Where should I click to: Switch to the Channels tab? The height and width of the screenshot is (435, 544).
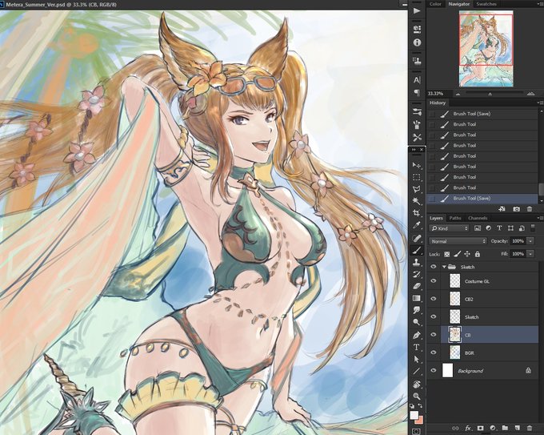(478, 218)
